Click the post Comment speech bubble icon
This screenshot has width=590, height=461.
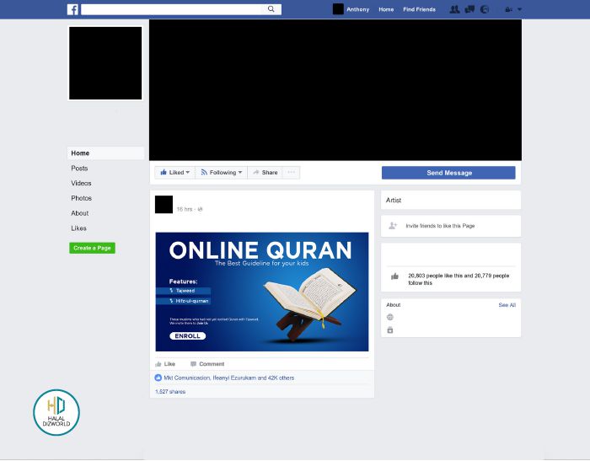(193, 364)
